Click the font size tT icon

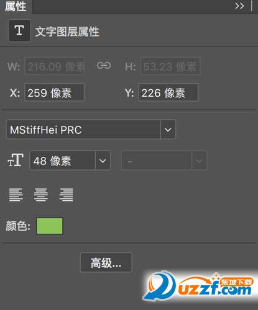point(16,160)
